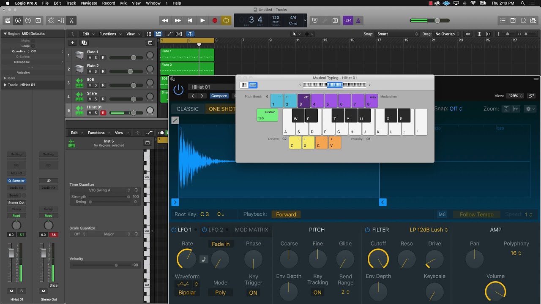Open Quick Help question-mark icon
541x304 pixels.
[28, 20]
